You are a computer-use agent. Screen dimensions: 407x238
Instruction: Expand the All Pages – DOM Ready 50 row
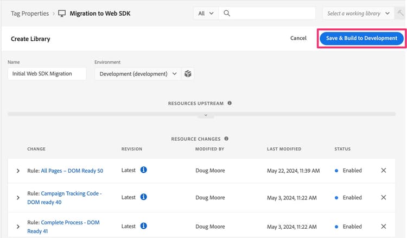(18, 171)
